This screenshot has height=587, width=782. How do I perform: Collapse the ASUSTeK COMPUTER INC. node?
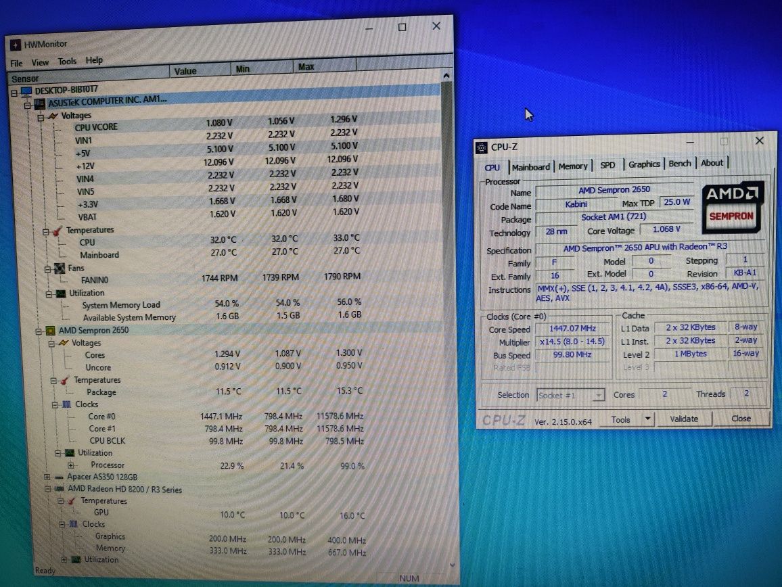28,105
